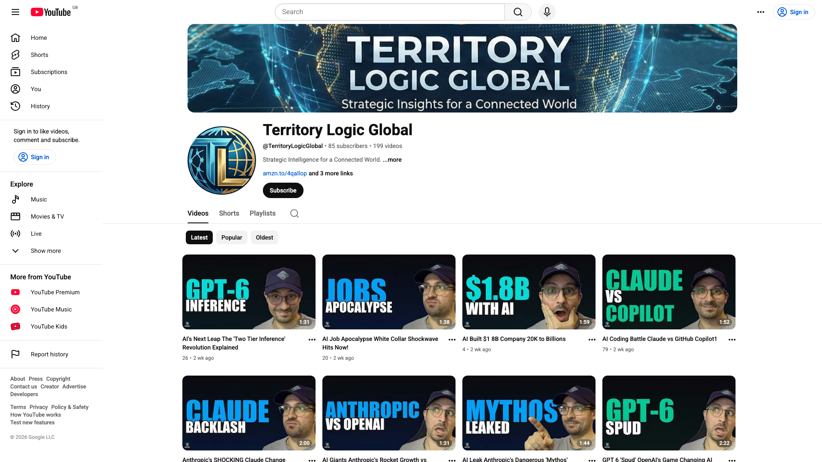Open the Contact us footer link

tap(24, 387)
